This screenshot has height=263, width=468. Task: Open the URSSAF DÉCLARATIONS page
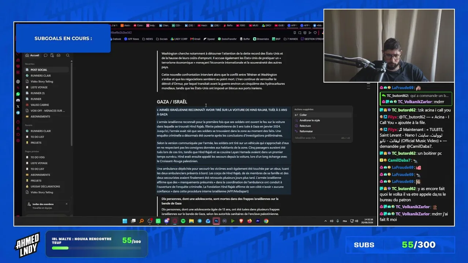(x=47, y=187)
